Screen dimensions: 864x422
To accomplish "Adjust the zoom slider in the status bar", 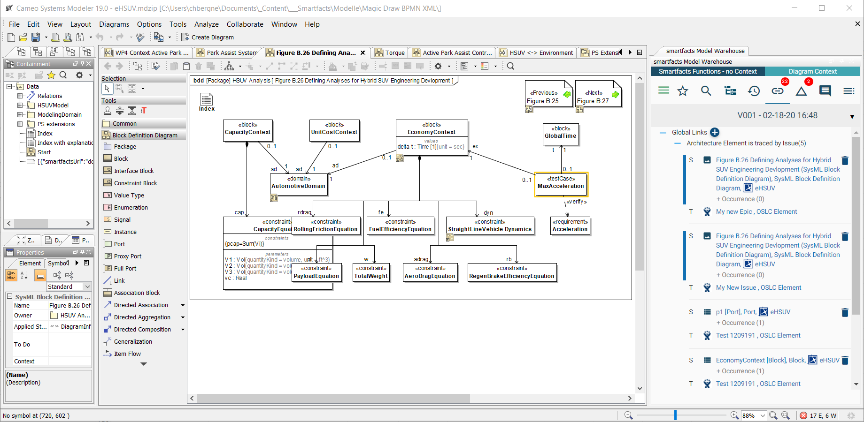I will (x=675, y=415).
